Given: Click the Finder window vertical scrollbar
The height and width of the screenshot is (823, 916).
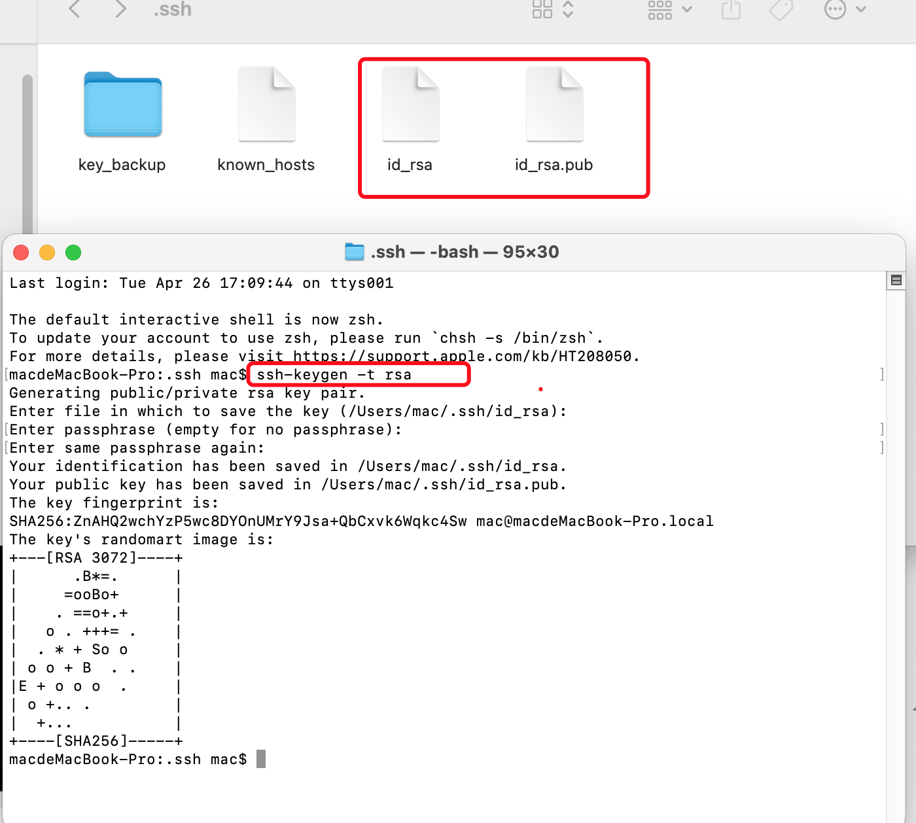Looking at the screenshot, I should pyautogui.click(x=27, y=154).
